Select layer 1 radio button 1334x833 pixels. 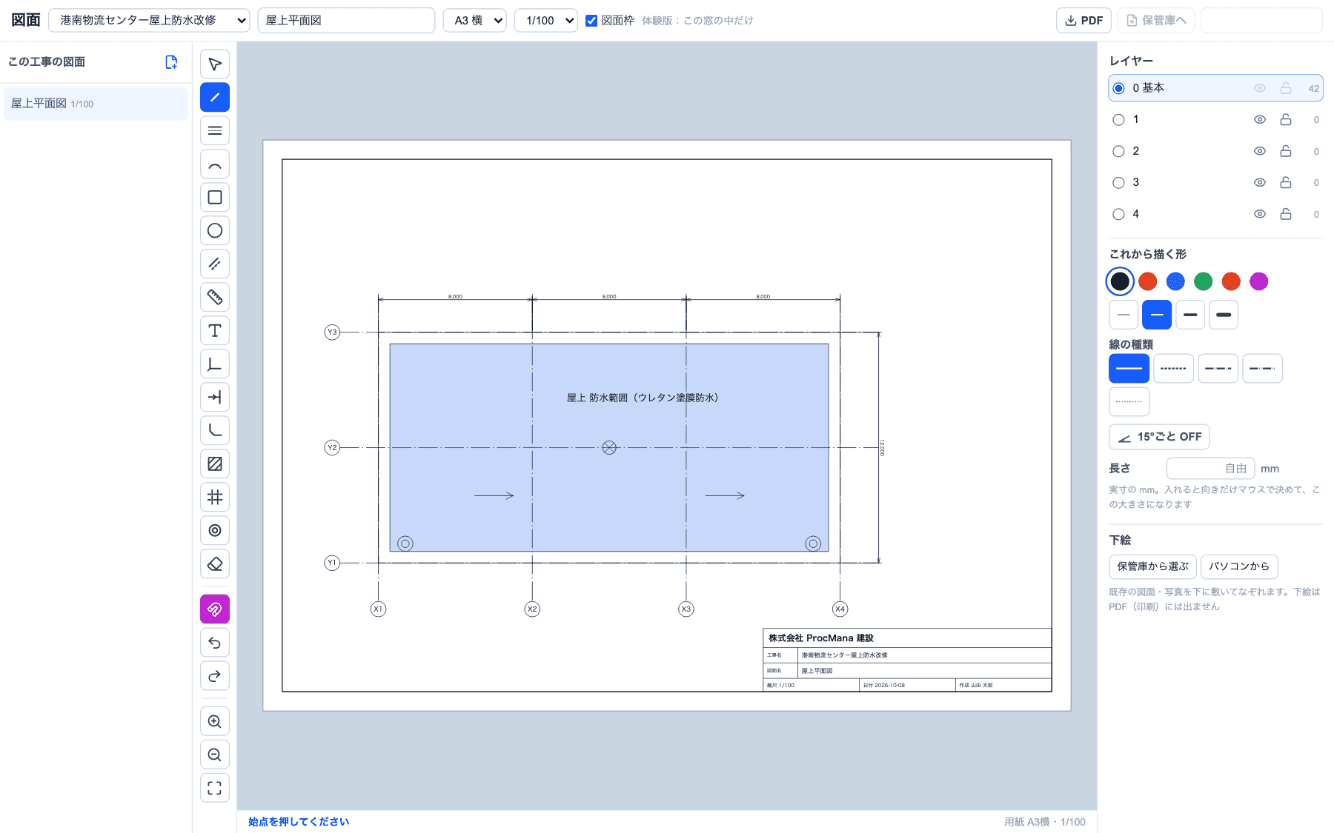tap(1118, 120)
